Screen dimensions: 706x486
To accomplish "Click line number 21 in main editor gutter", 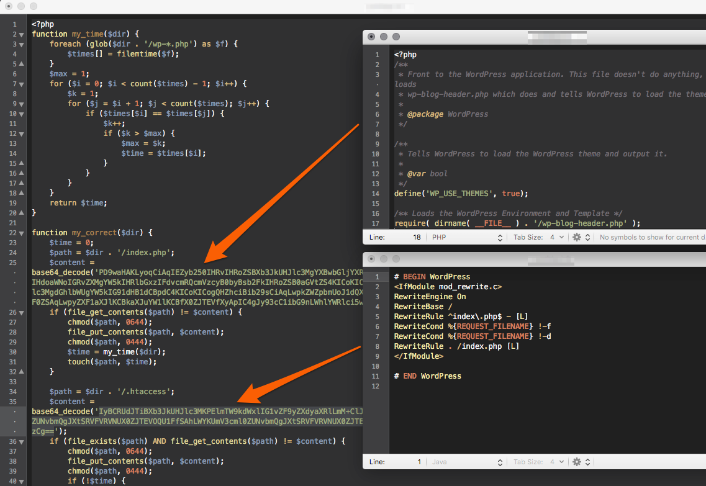I will coord(12,223).
